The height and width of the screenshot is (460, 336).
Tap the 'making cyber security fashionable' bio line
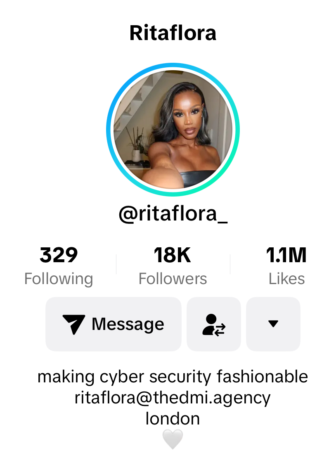coord(173,377)
